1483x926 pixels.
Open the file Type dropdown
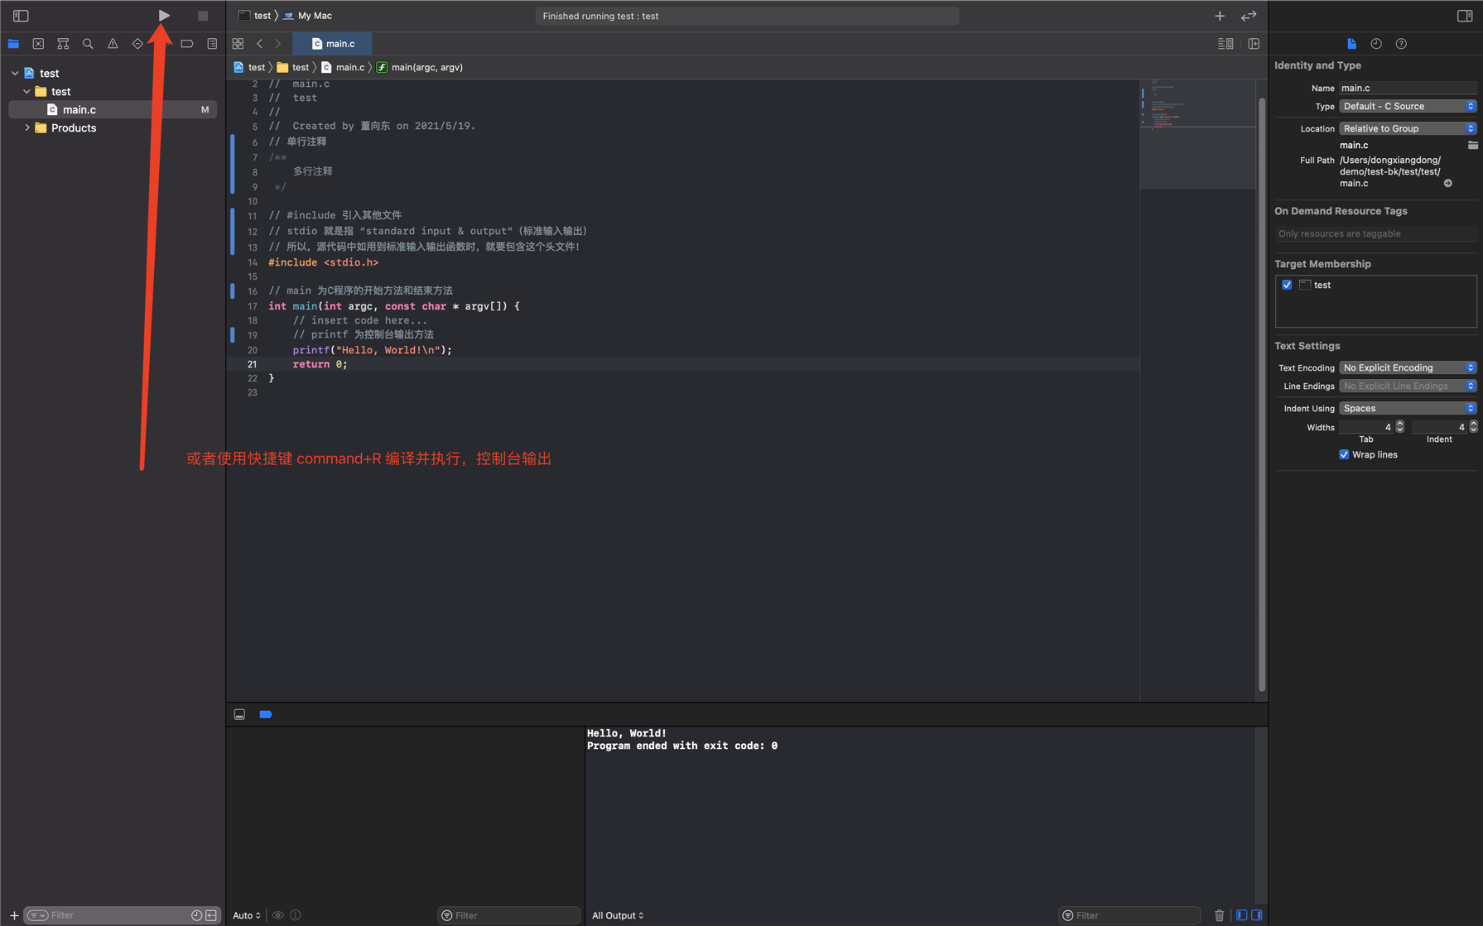[x=1408, y=106]
